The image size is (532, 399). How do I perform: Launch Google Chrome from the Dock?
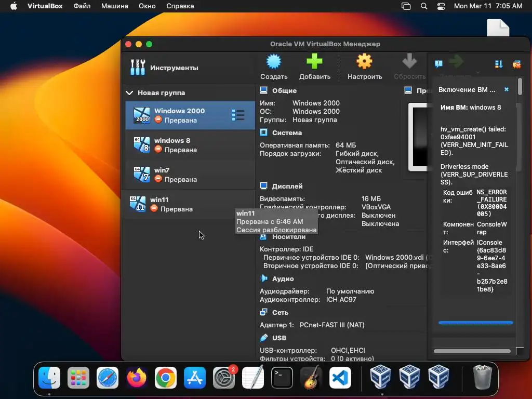(x=166, y=378)
